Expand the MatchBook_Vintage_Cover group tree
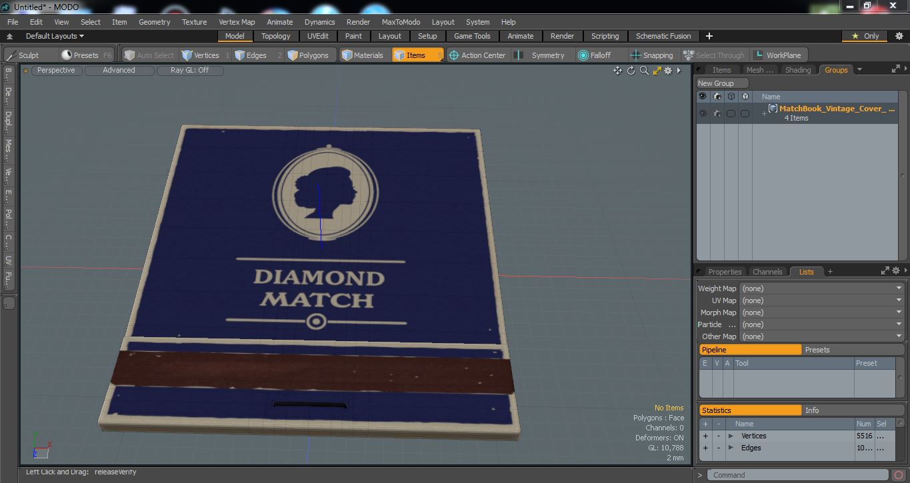Viewport: 910px width, 483px height. pos(764,113)
